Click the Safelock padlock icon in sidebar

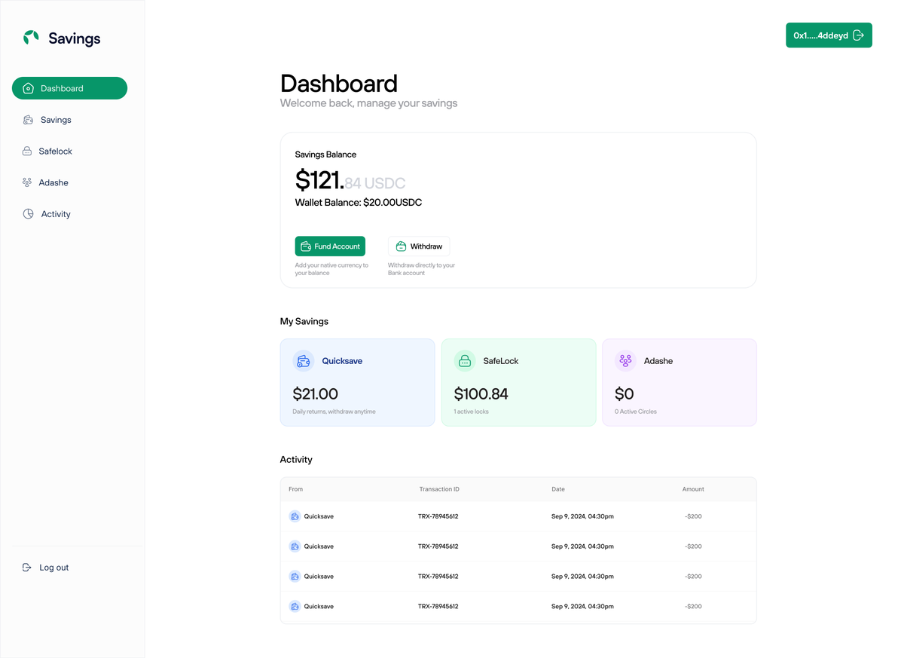point(27,151)
